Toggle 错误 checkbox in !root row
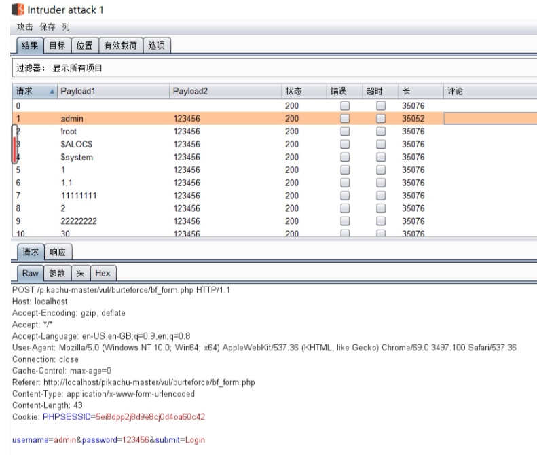537x455 pixels. pos(345,131)
